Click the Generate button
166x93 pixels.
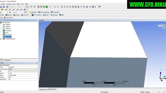tap(33, 12)
